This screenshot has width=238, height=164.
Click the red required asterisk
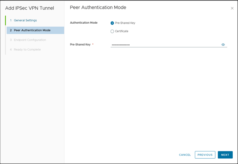pyautogui.click(x=93, y=44)
